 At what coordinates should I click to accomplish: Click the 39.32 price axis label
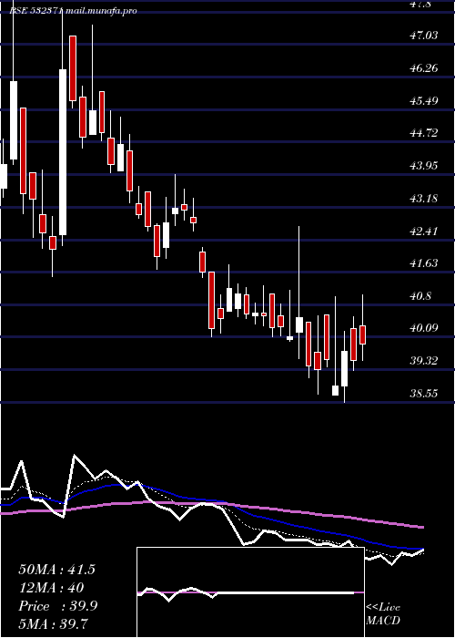(x=424, y=361)
